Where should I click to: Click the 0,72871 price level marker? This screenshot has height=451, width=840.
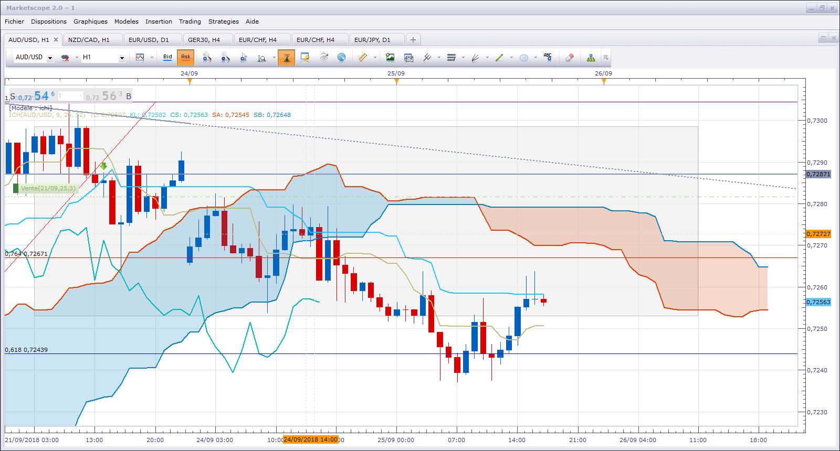point(818,174)
